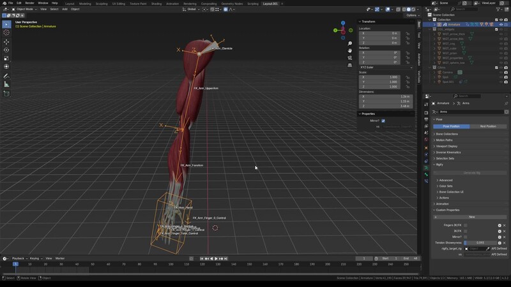Toggle camera view icon in viewport

coord(350,58)
